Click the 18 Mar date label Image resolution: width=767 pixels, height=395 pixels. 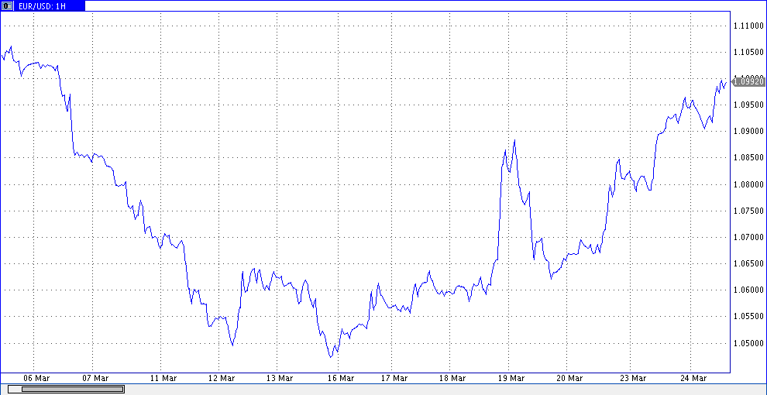click(x=452, y=379)
